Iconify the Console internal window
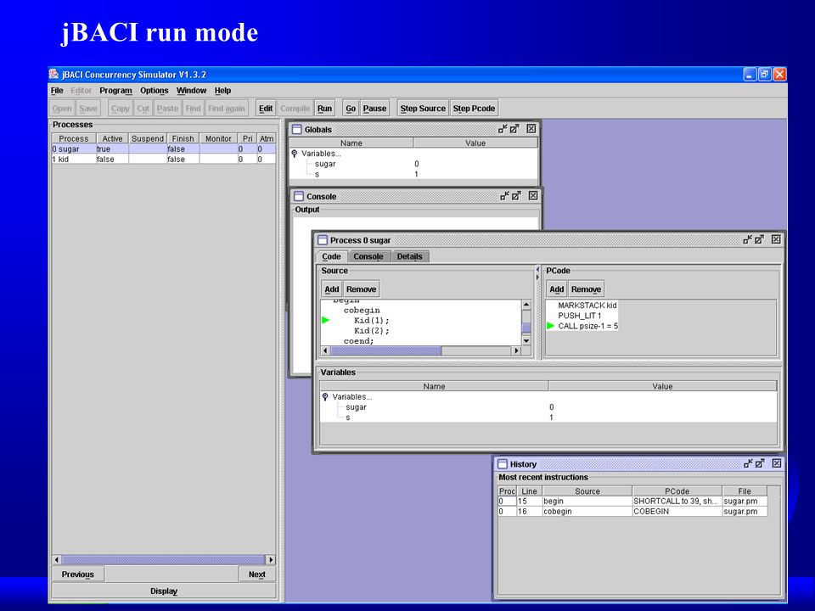 pyautogui.click(x=504, y=196)
